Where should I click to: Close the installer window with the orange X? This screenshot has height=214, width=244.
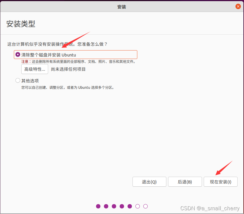(x=238, y=6)
